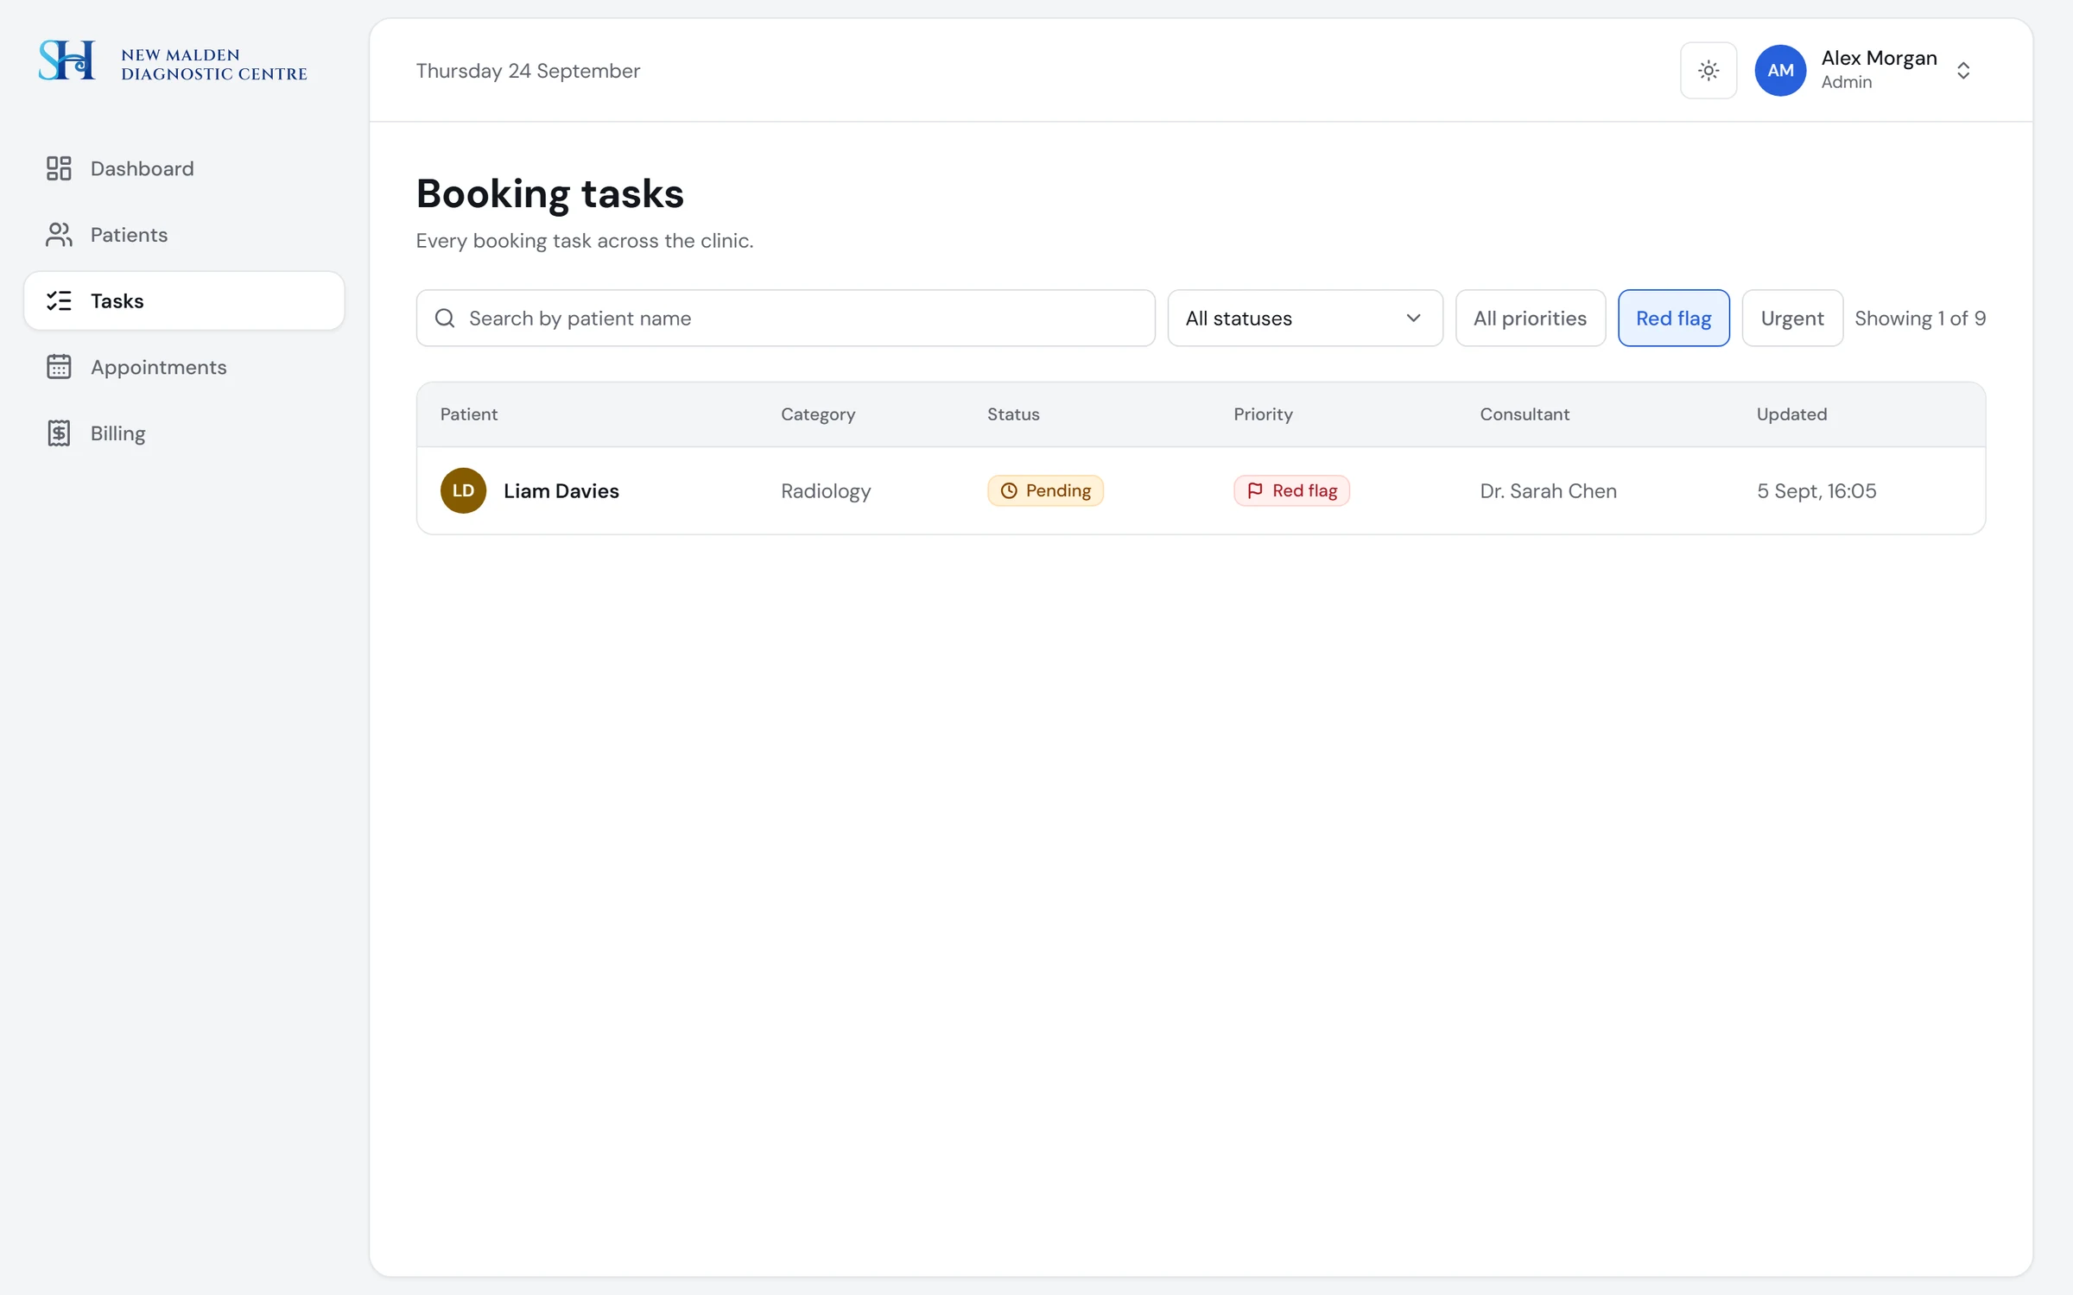Open the All statuses dropdown

click(x=1305, y=319)
